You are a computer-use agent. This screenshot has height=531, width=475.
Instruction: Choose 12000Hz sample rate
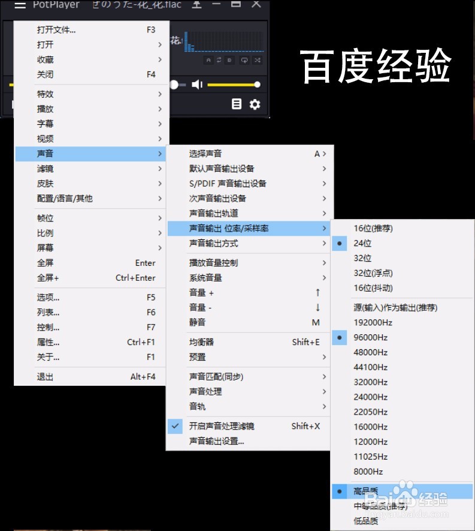403,442
